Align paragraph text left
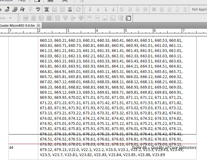The width and height of the screenshot is (207, 160). (122, 9)
